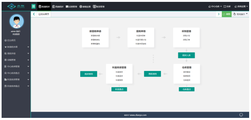Click the 众联 MSMS logo
The width and height of the screenshot is (251, 120).
tap(16, 6)
